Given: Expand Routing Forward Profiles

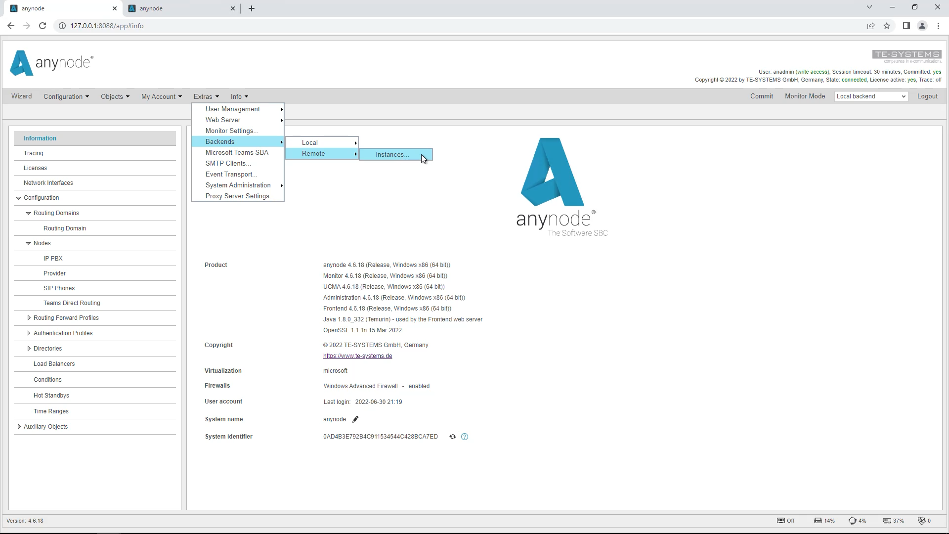Looking at the screenshot, I should tap(29, 318).
